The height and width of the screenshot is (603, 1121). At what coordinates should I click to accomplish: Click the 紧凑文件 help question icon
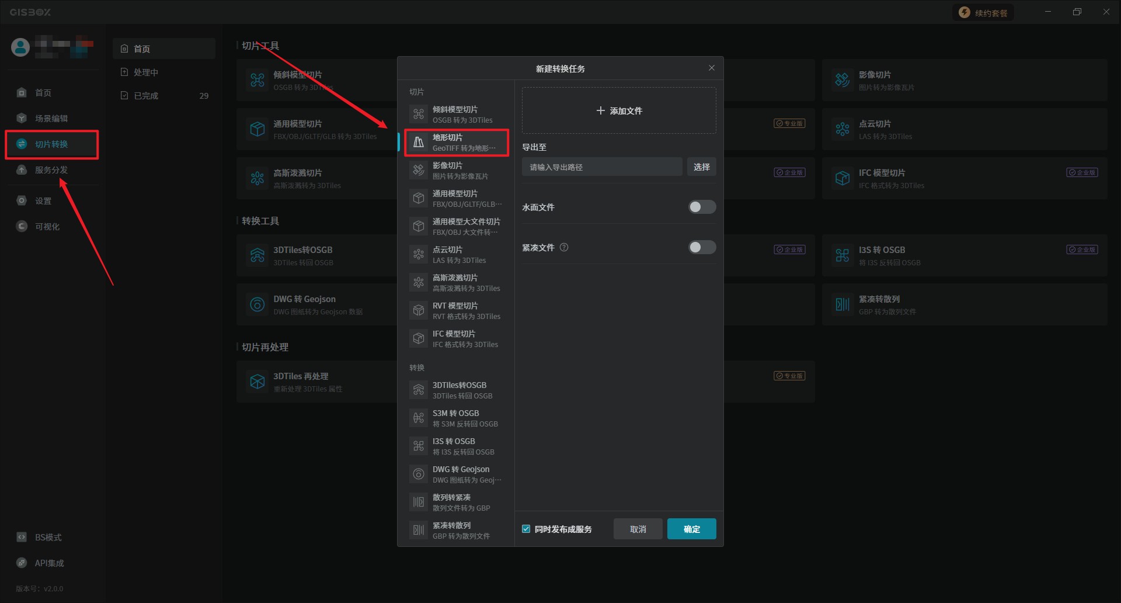(x=564, y=248)
